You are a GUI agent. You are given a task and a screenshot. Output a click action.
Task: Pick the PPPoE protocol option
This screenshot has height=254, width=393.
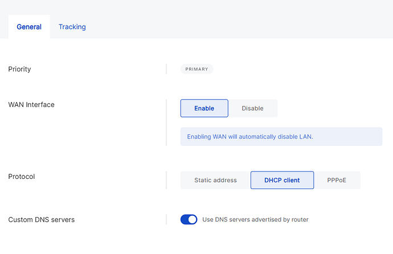click(337, 180)
